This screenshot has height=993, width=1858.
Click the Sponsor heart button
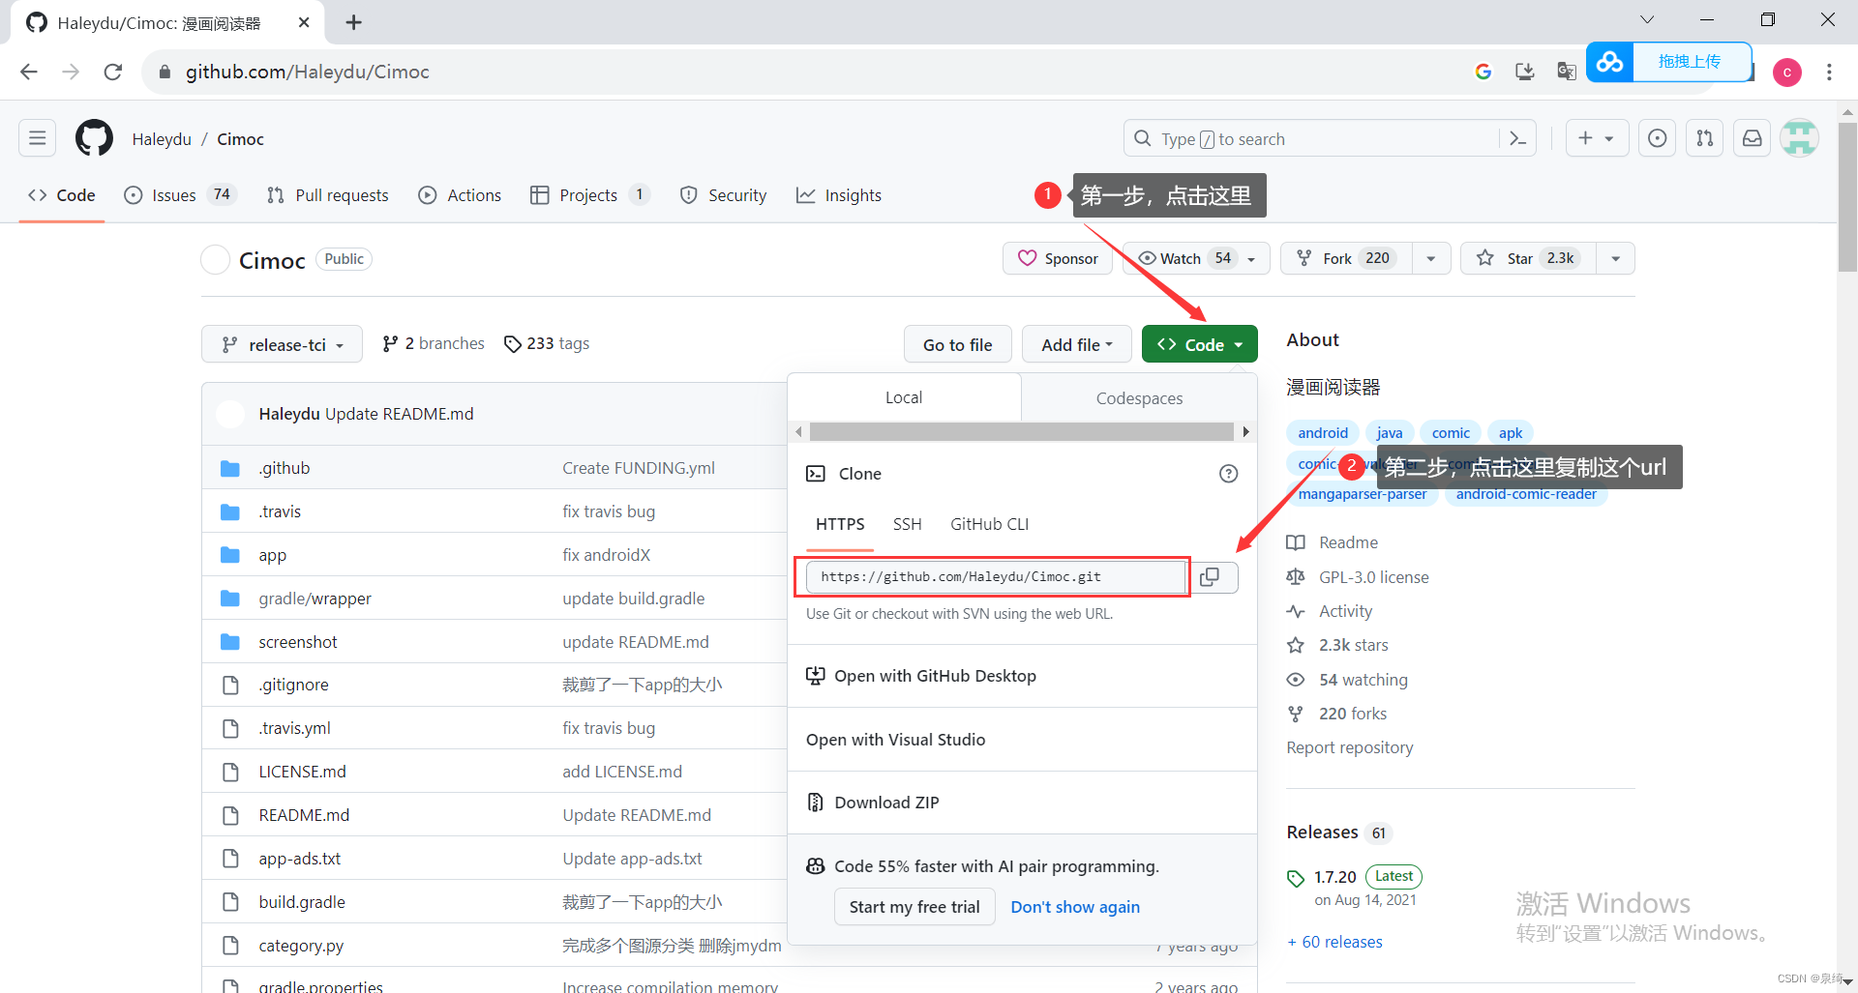1058,258
